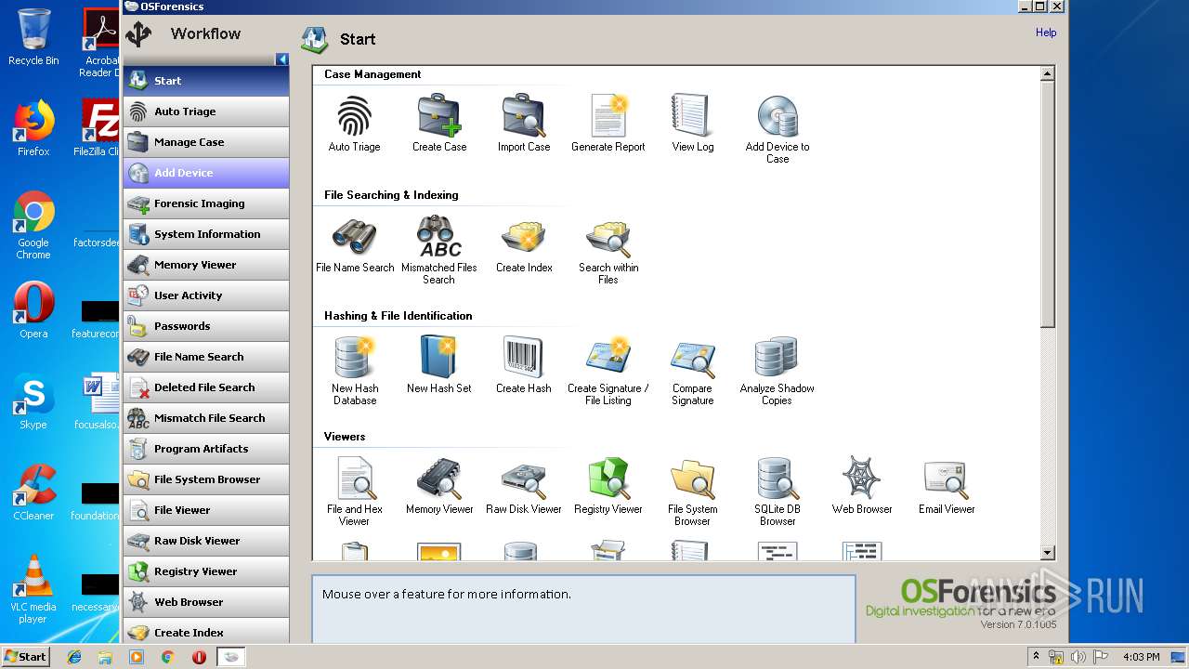This screenshot has height=669, width=1189.
Task: Open Web Browser spider web icon
Action: pos(862,479)
